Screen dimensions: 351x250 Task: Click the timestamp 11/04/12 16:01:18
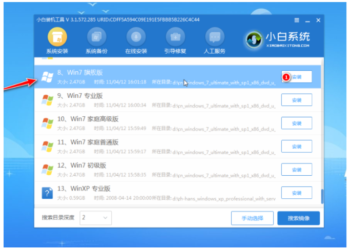(126, 82)
